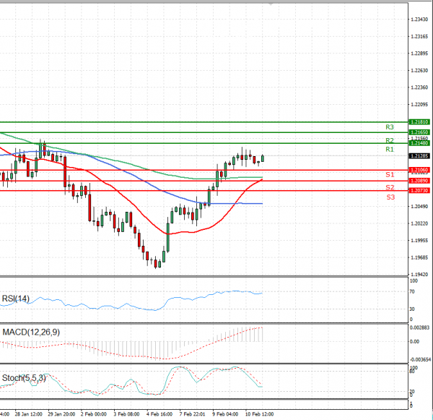Click the S3 support label
The image size is (433, 420).
(x=390, y=197)
